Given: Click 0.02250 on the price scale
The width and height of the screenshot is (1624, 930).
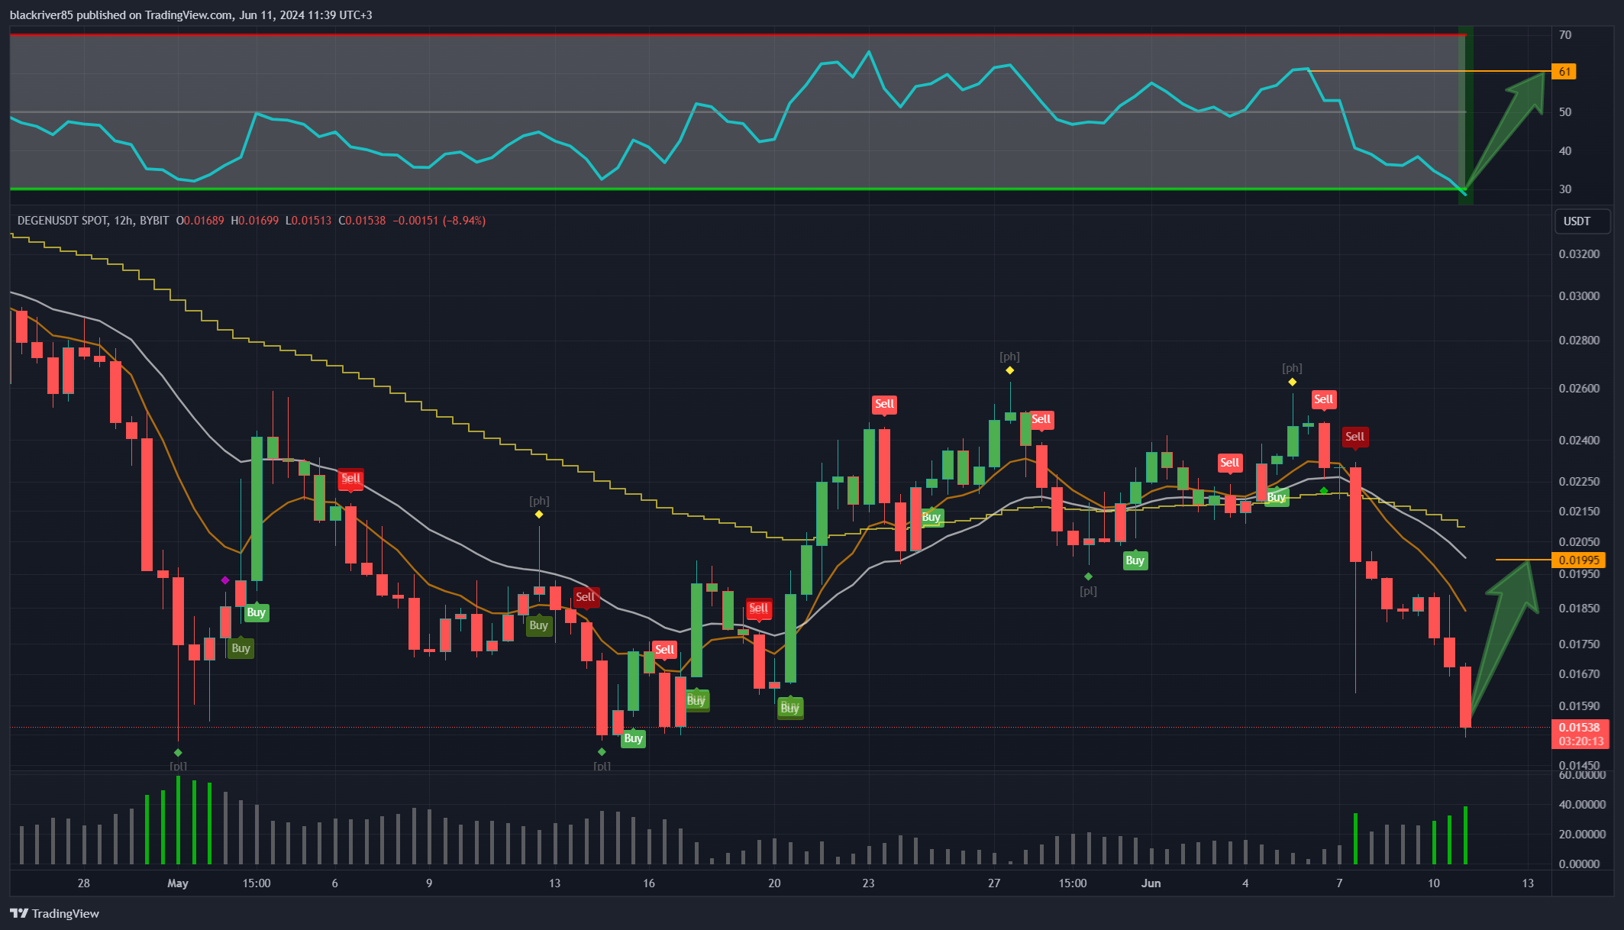Looking at the screenshot, I should [x=1579, y=482].
